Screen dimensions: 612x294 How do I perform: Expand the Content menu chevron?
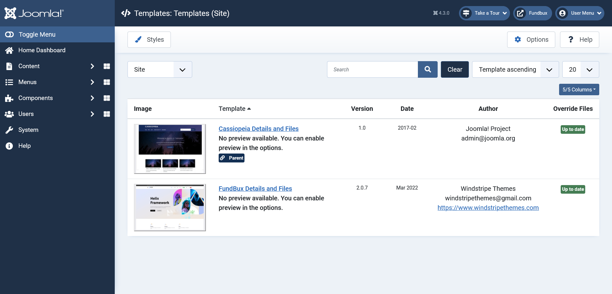click(92, 66)
